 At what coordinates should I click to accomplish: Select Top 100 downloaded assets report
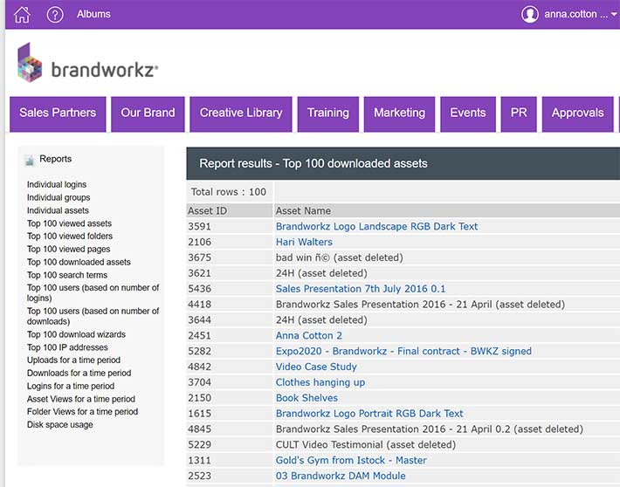pos(79,262)
